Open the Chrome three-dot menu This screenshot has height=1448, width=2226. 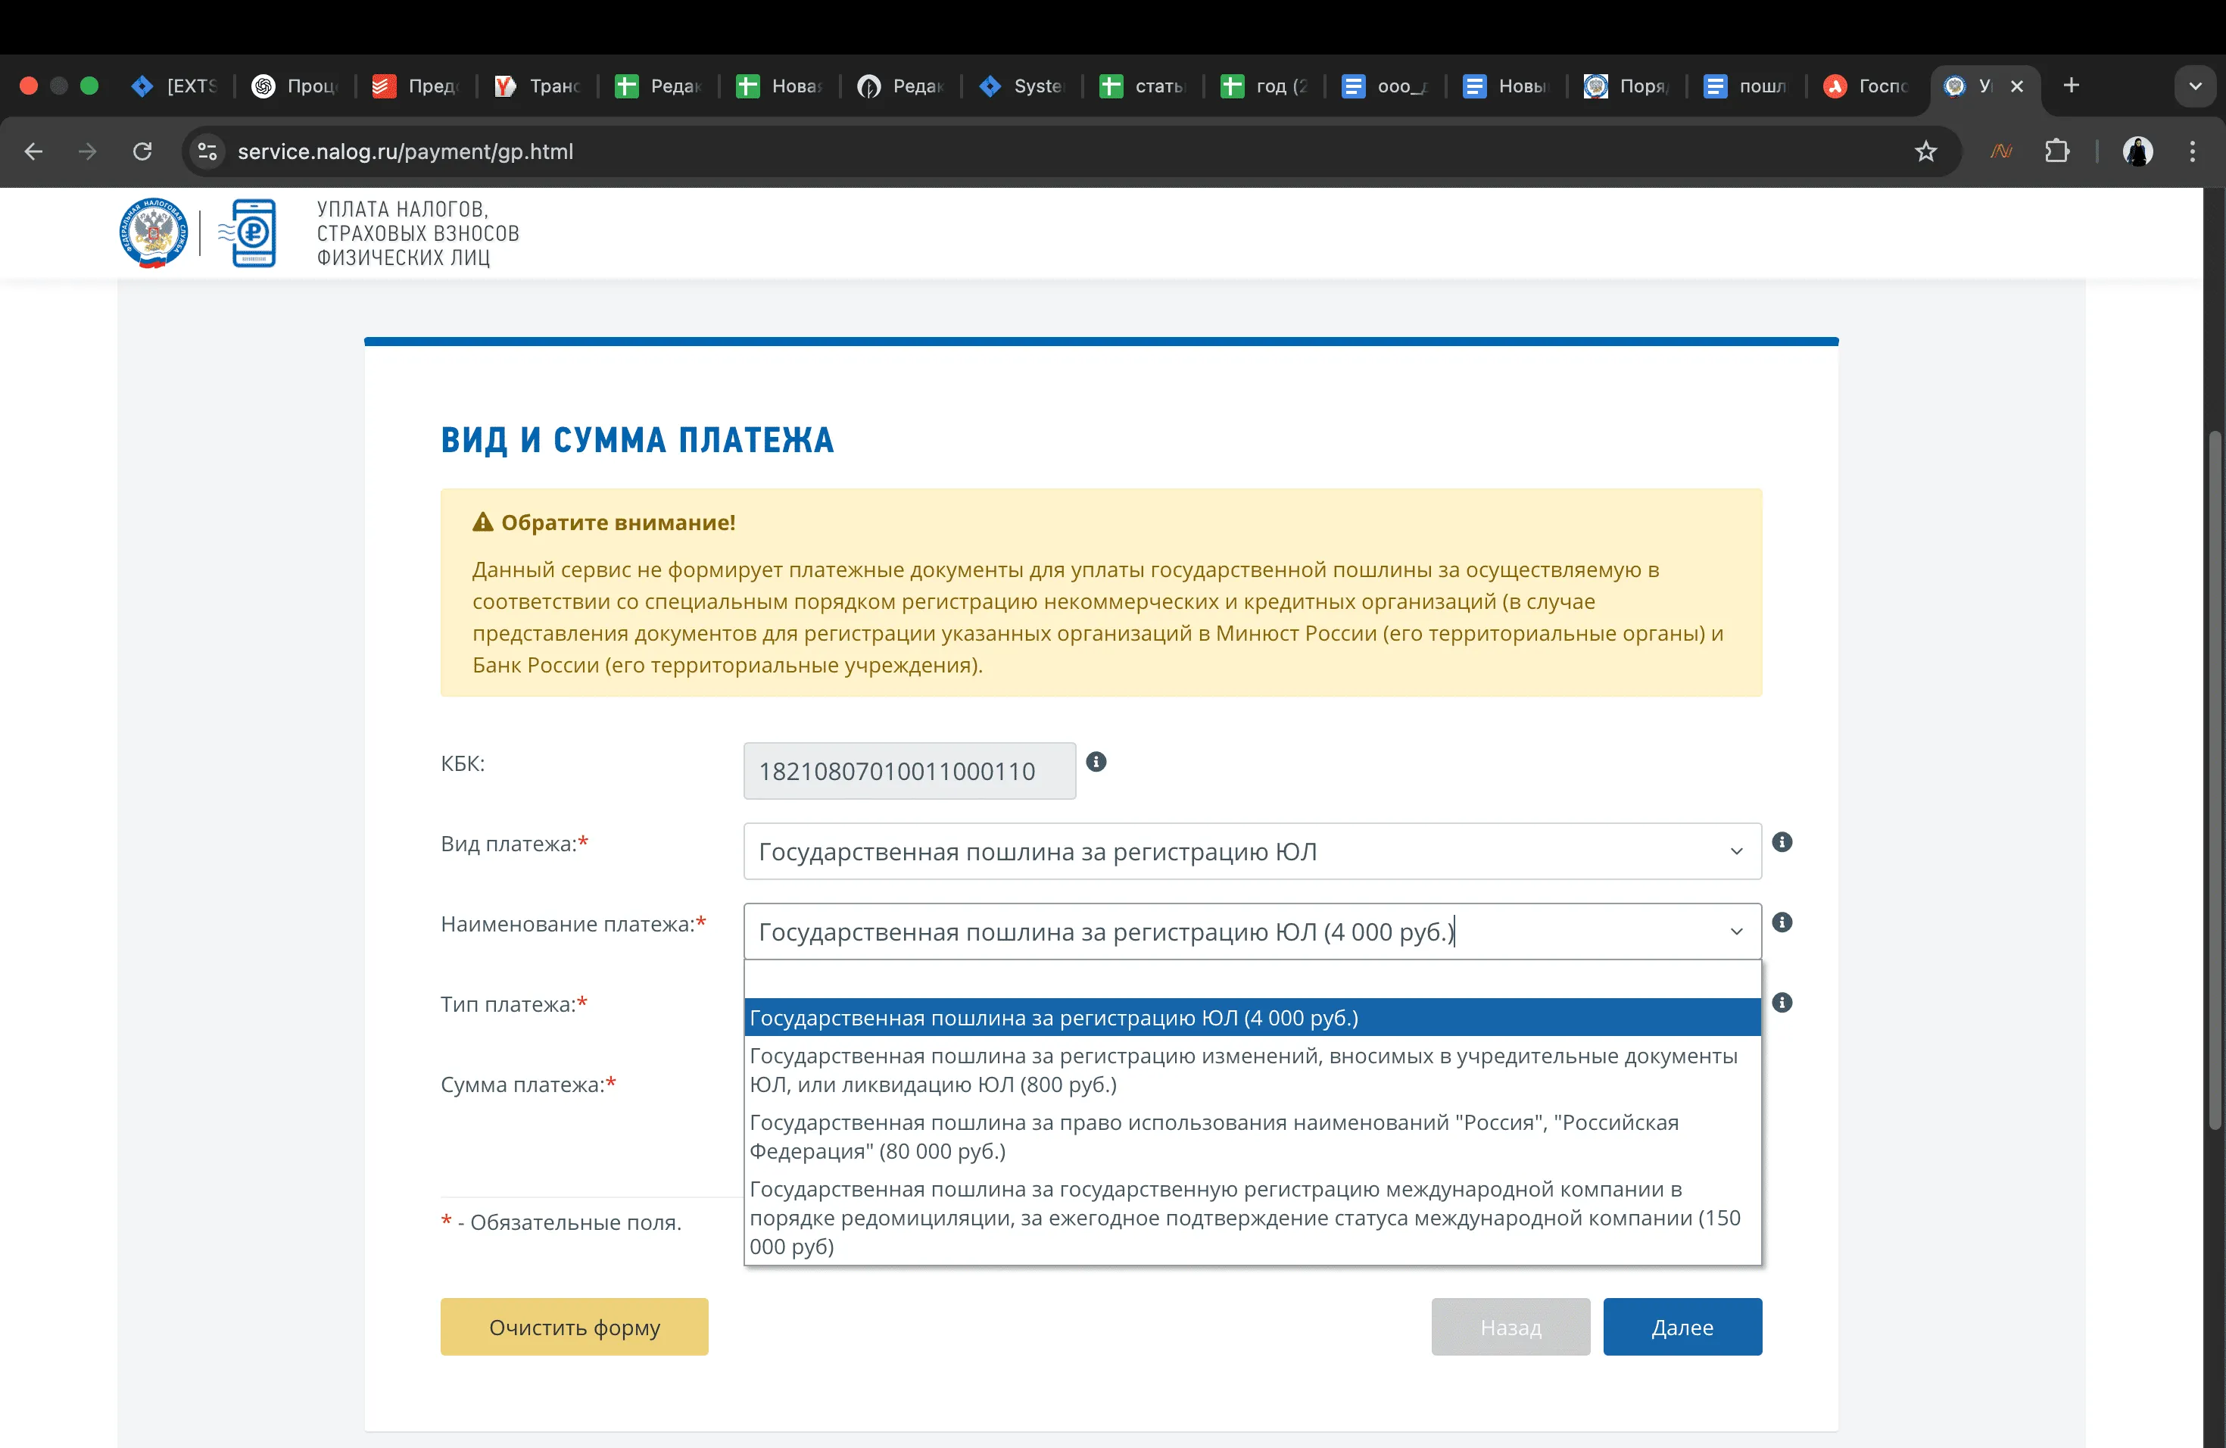[x=2191, y=151]
